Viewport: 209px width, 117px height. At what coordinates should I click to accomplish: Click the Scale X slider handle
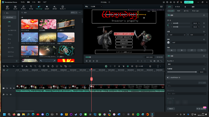(177, 23)
